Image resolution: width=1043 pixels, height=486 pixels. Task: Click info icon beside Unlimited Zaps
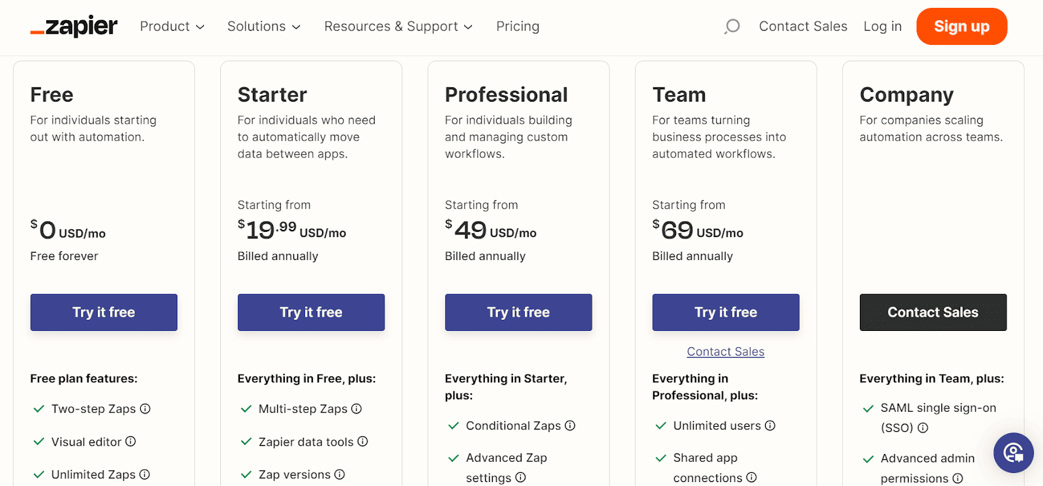point(145,474)
